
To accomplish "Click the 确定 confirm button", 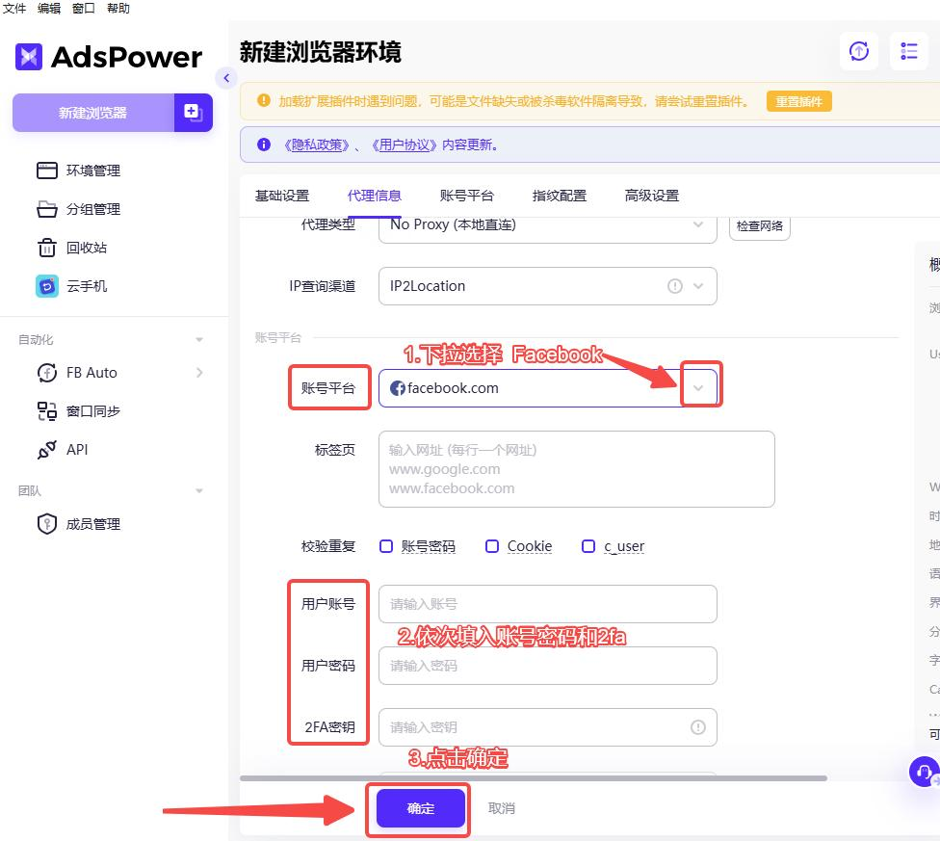I will pyautogui.click(x=420, y=808).
